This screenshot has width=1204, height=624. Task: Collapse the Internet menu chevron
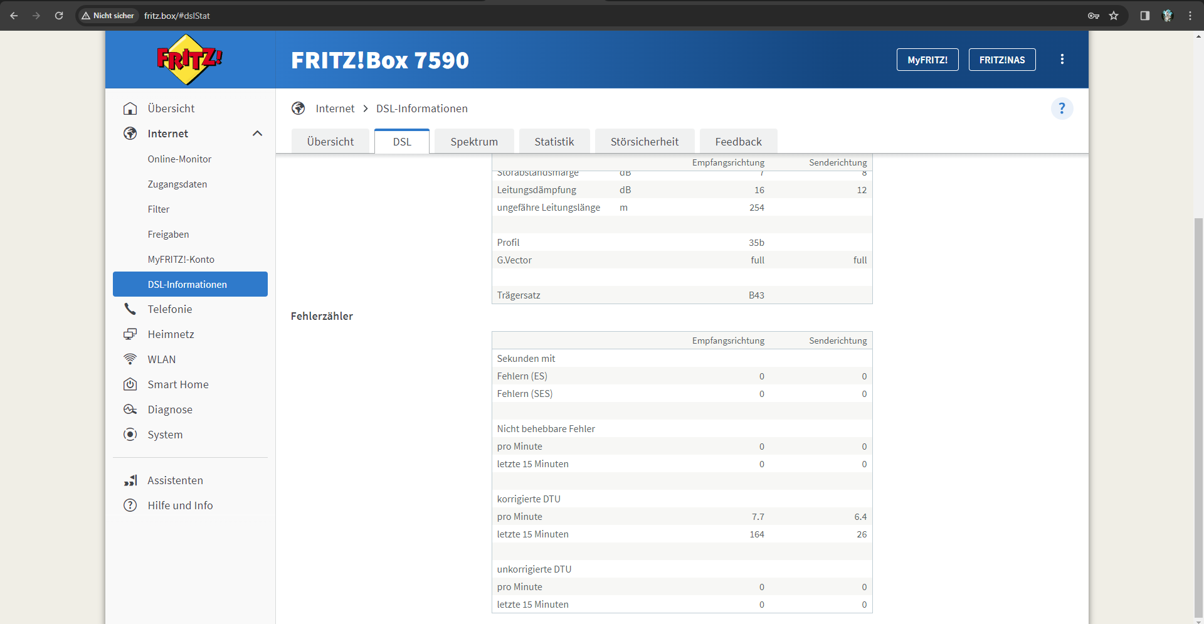point(257,134)
